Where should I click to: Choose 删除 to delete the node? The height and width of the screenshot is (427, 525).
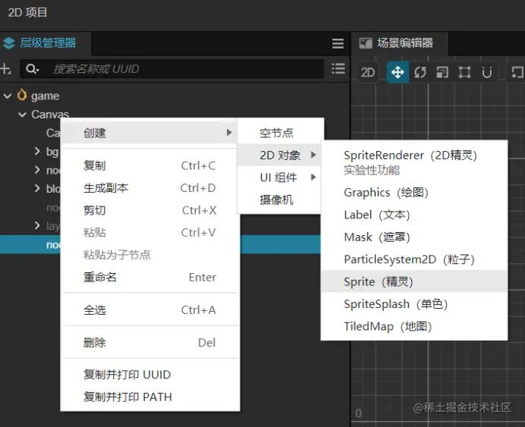(149, 343)
